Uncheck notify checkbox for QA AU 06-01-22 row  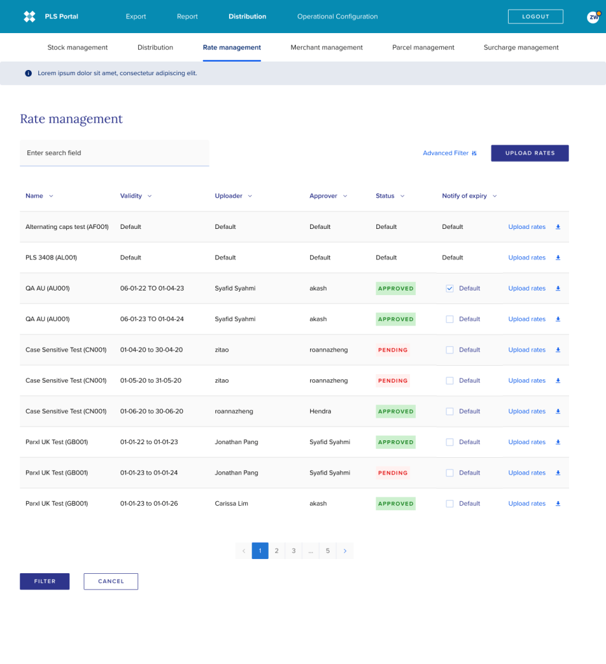click(450, 289)
